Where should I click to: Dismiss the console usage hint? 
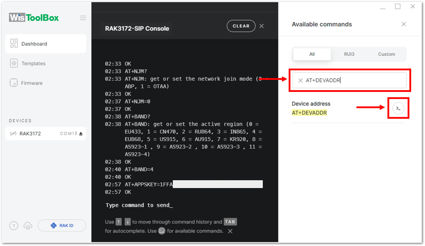[230, 231]
